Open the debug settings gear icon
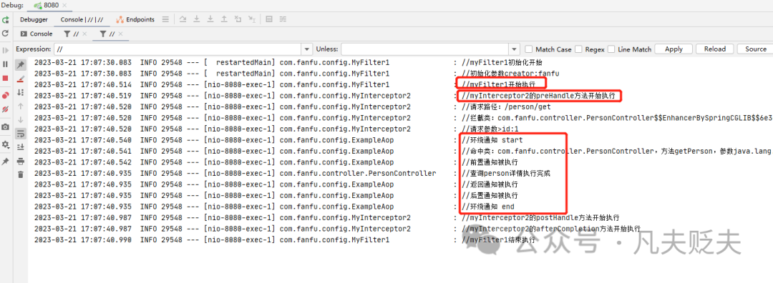This screenshot has width=773, height=283. [6, 144]
